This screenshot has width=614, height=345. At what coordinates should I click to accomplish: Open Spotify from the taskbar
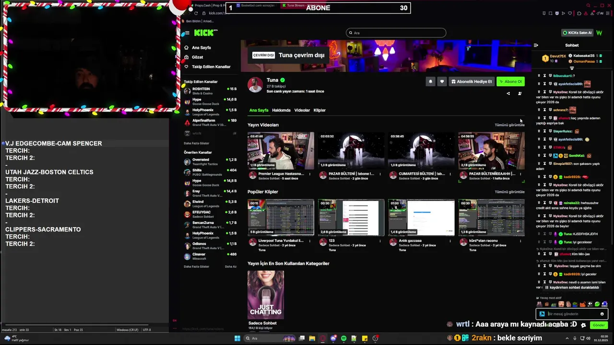[343, 338]
